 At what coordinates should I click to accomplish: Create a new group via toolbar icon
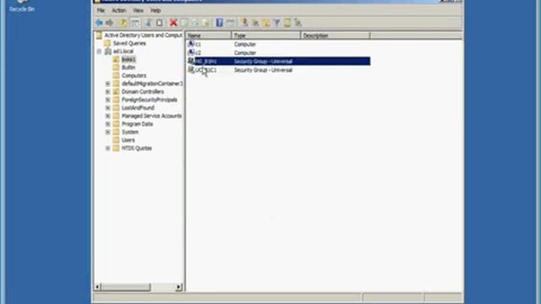[x=255, y=23]
